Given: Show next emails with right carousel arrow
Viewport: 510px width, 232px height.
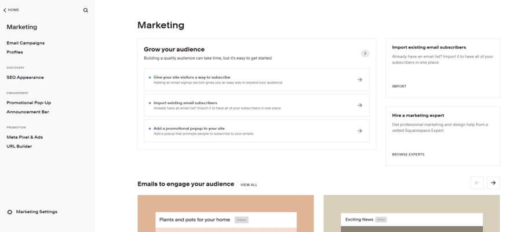Looking at the screenshot, I should [493, 183].
